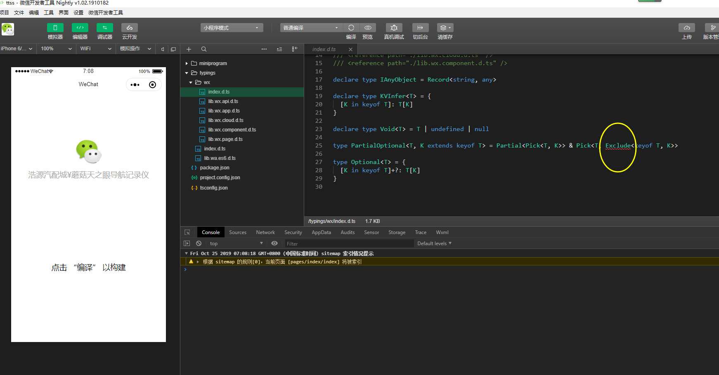Open the Default levels dropdown

[434, 244]
